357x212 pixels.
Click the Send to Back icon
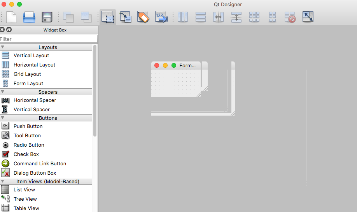coord(68,17)
